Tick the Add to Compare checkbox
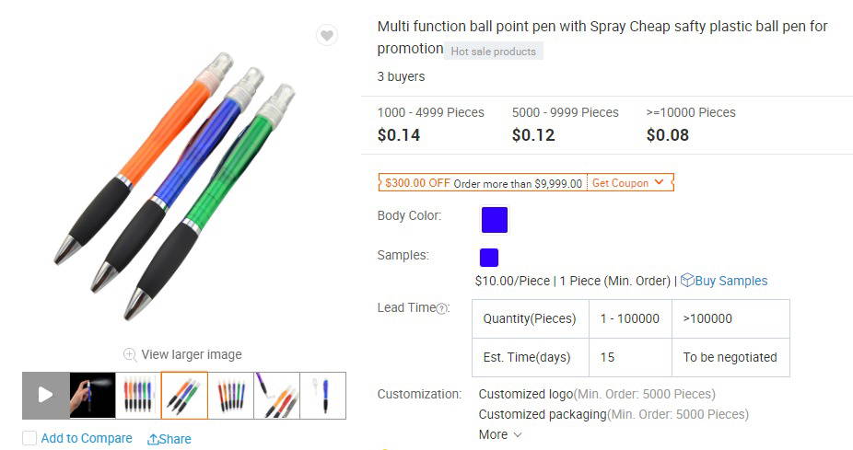853x450 pixels. [29, 439]
